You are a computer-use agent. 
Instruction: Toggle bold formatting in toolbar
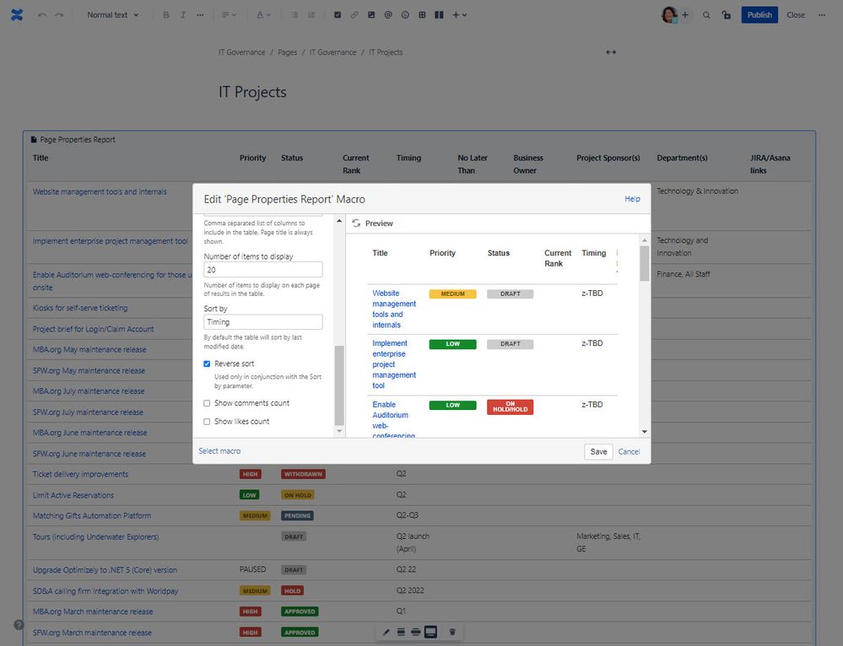[x=165, y=15]
